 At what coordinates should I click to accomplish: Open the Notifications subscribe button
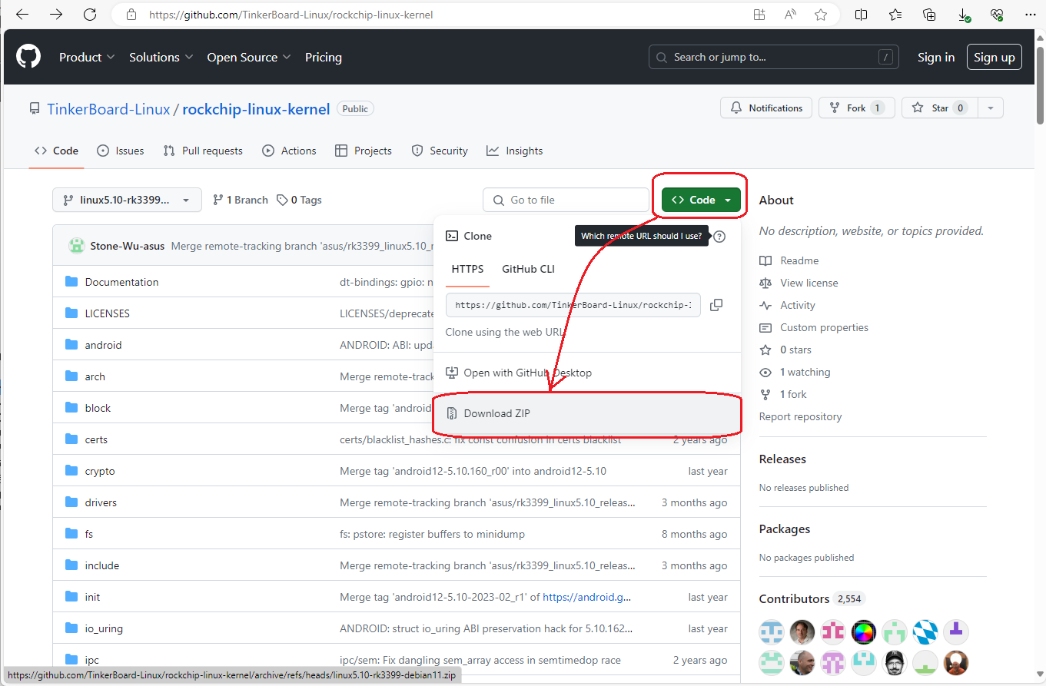point(766,108)
